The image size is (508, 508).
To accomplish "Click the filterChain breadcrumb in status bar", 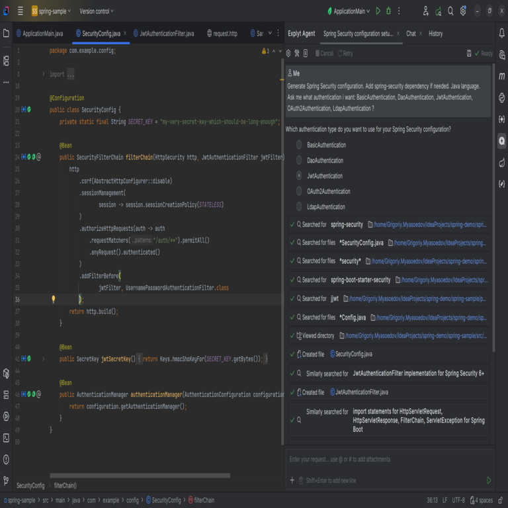I will pos(201,500).
